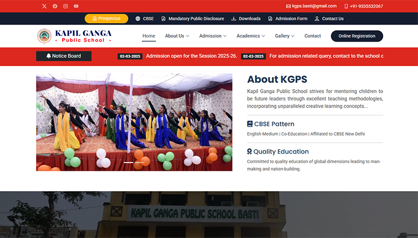The width and height of the screenshot is (418, 238).
Task: Open the Academics dropdown menu
Action: coord(251,36)
